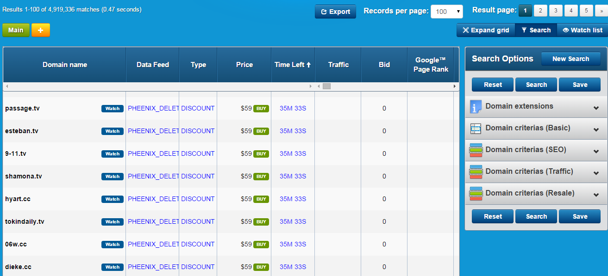Screen dimensions: 608x276
Task: Switch to the Main tab
Action: 16,30
